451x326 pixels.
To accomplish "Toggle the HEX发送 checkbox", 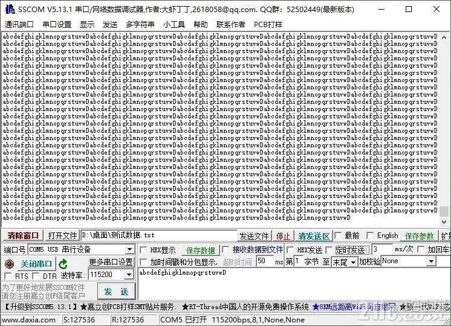I will 290,250.
